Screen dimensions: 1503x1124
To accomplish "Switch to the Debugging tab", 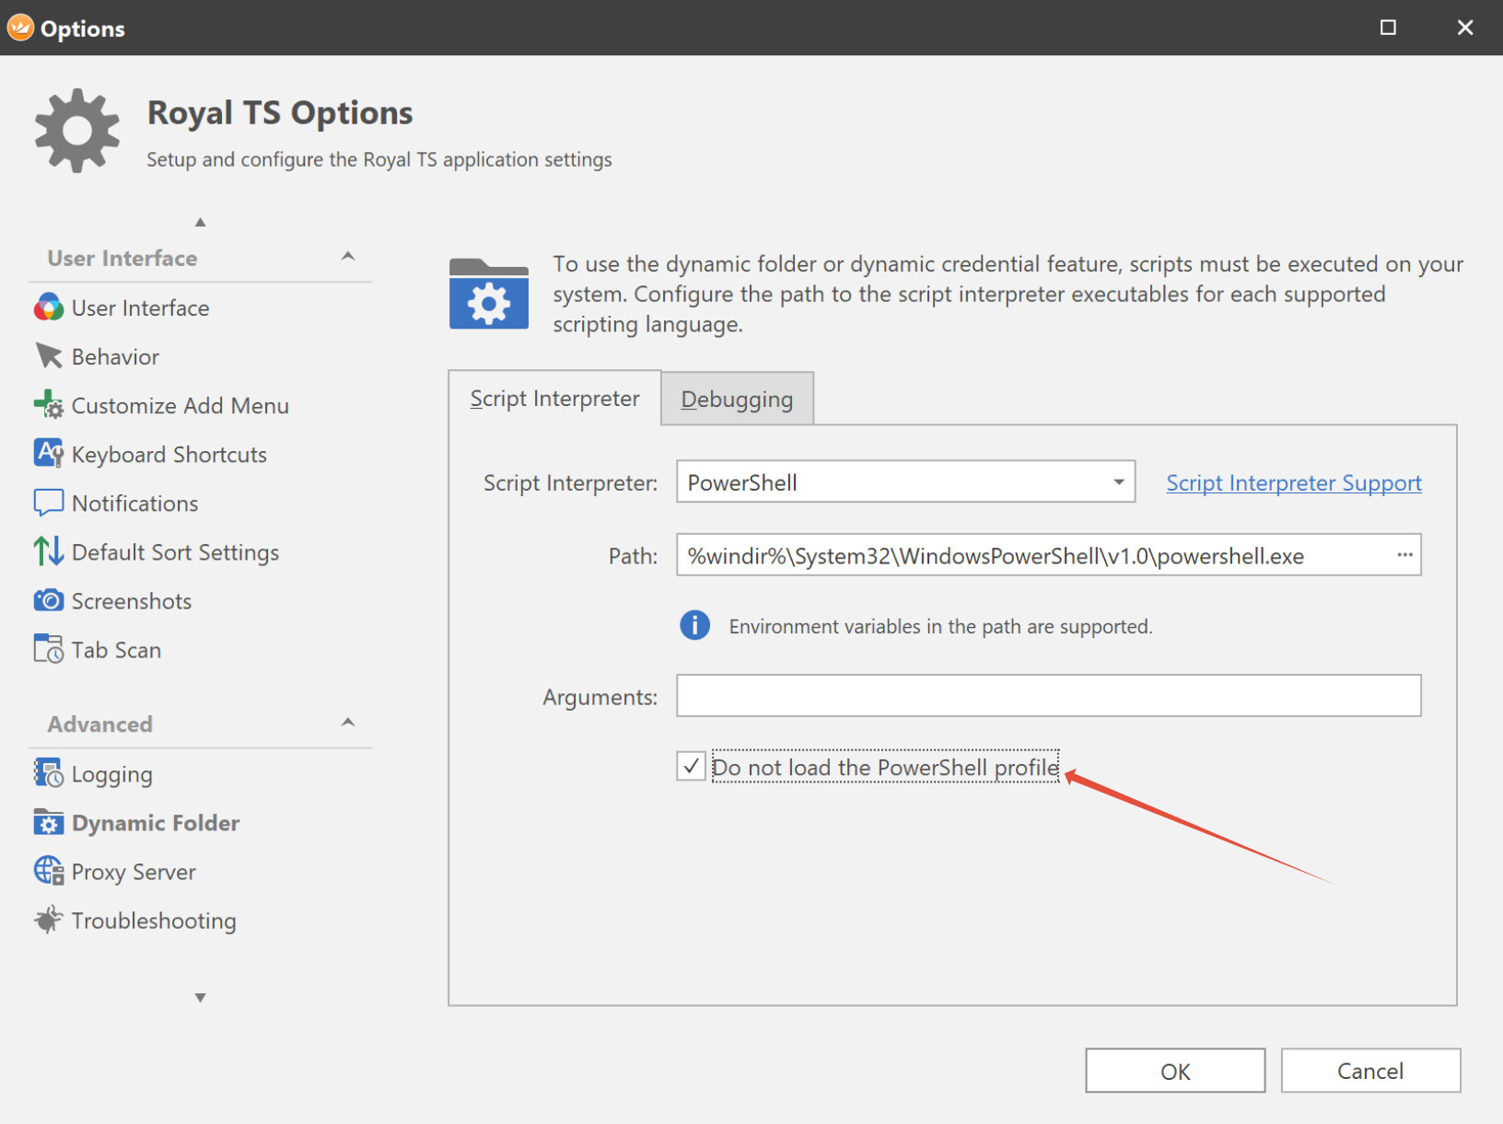I will [x=737, y=400].
